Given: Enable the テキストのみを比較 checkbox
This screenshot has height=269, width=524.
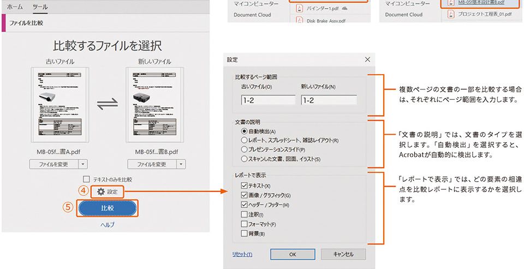Looking at the screenshot, I should (86, 179).
